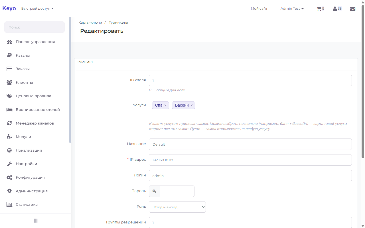Open the Роль dropdown select

pos(177,207)
